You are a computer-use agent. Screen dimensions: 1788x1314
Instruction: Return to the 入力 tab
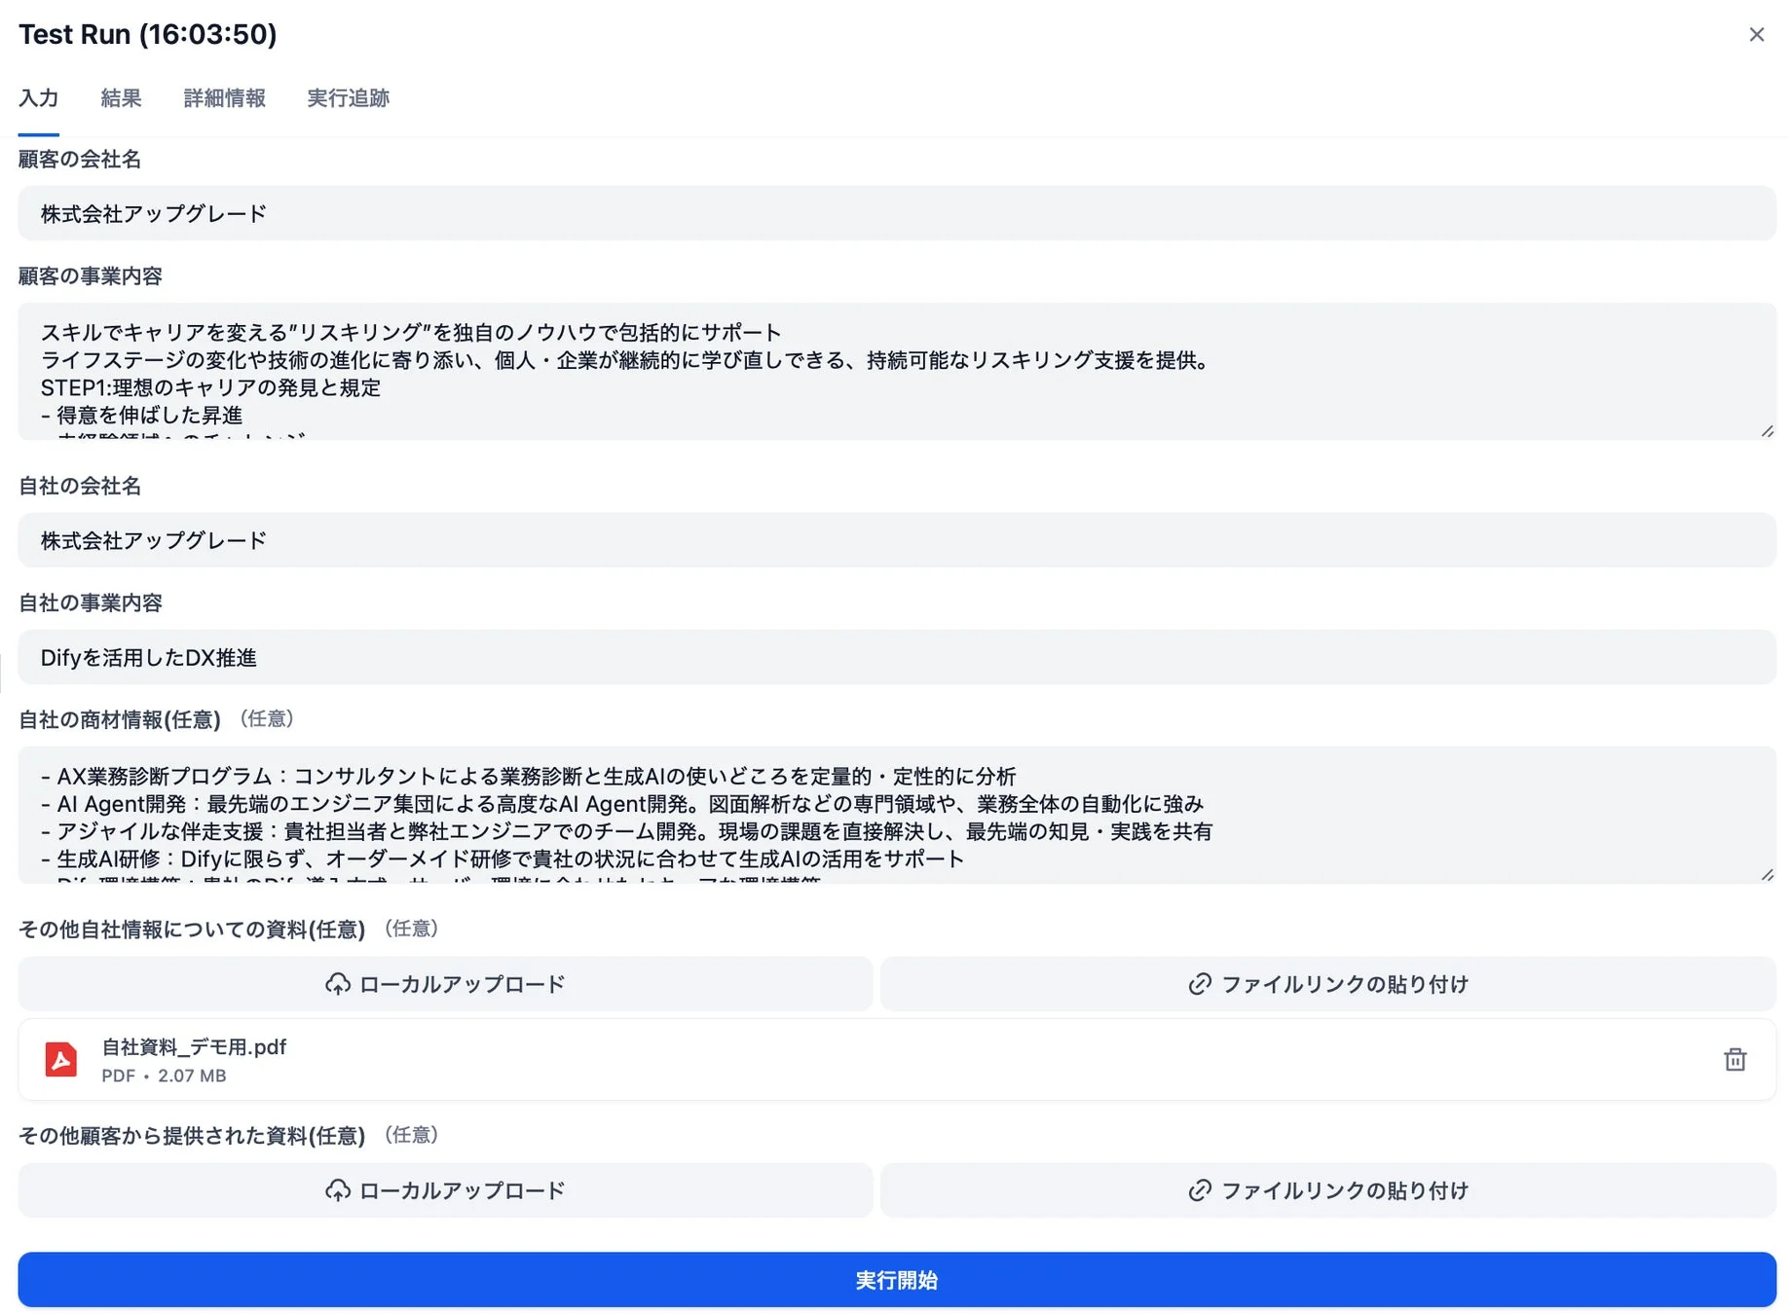[39, 98]
